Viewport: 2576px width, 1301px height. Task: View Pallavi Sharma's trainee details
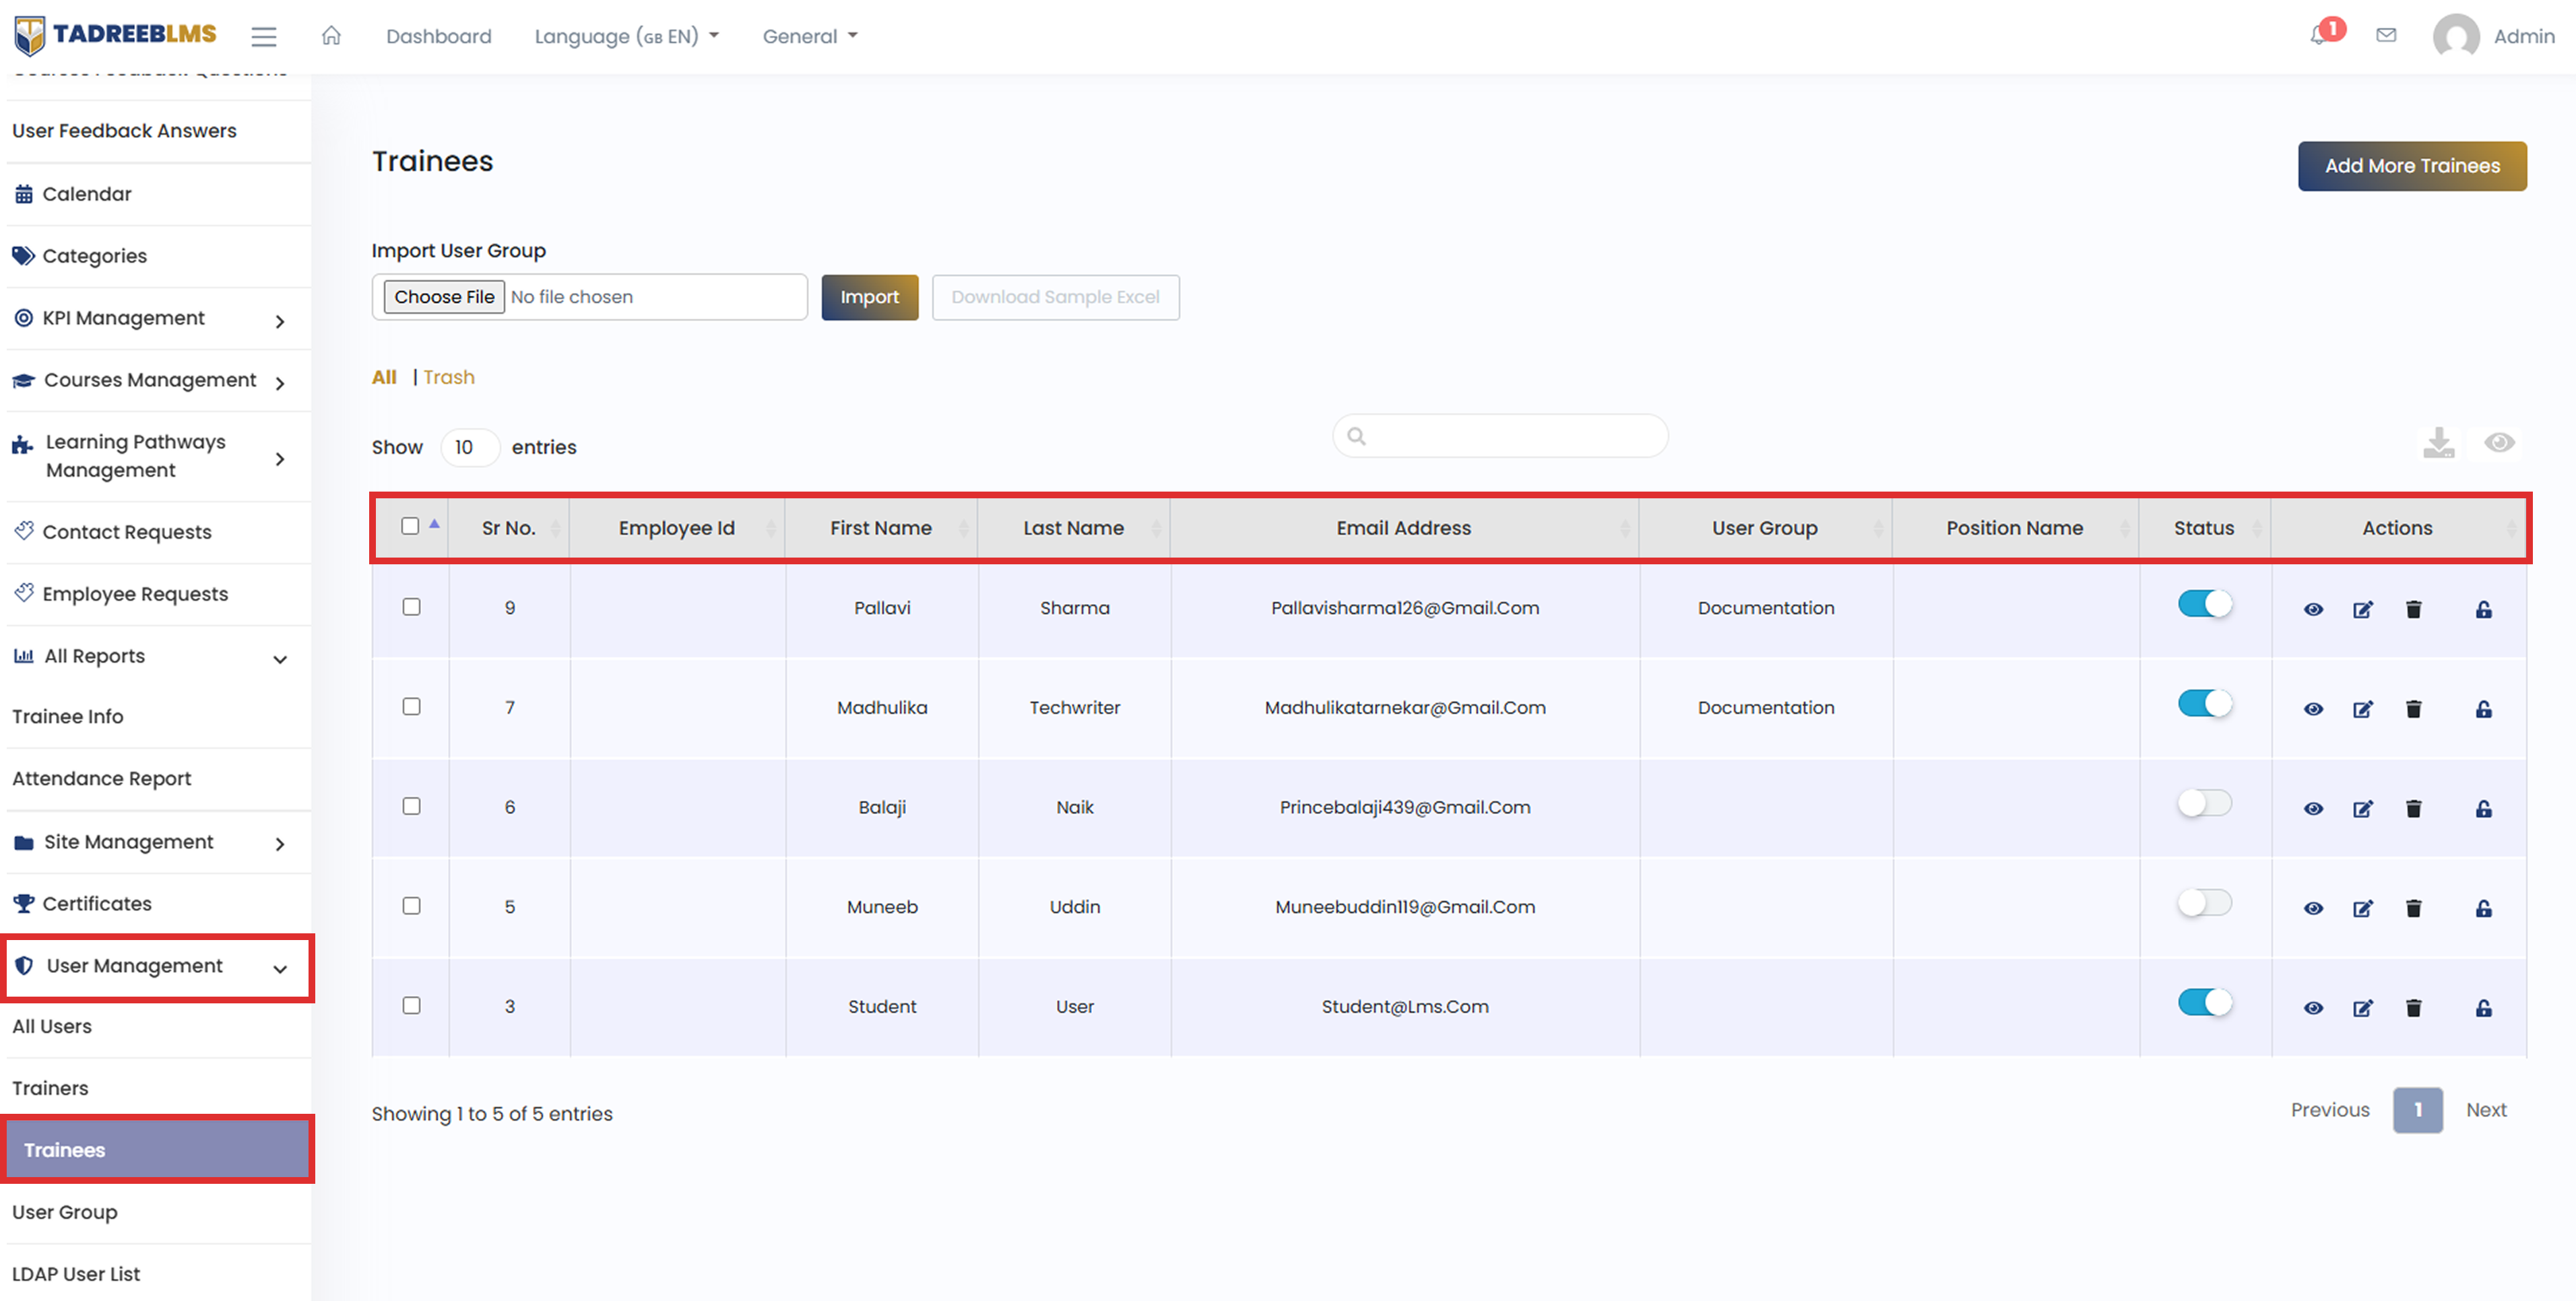click(x=2313, y=609)
